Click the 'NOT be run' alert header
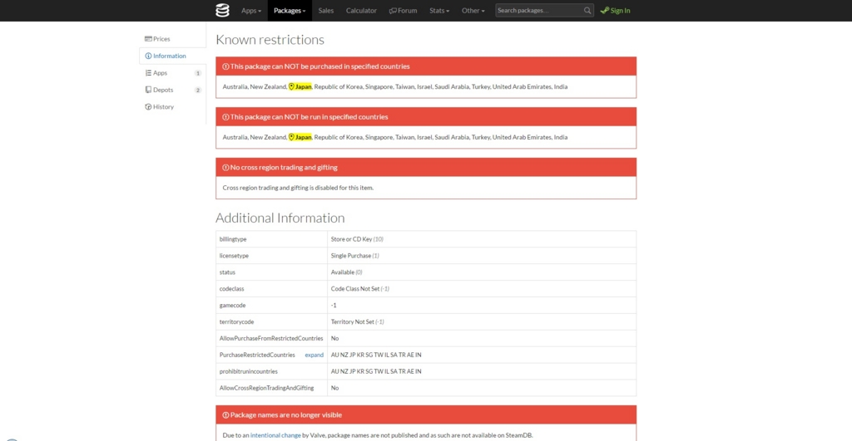Image resolution: width=852 pixels, height=441 pixels. tap(426, 116)
